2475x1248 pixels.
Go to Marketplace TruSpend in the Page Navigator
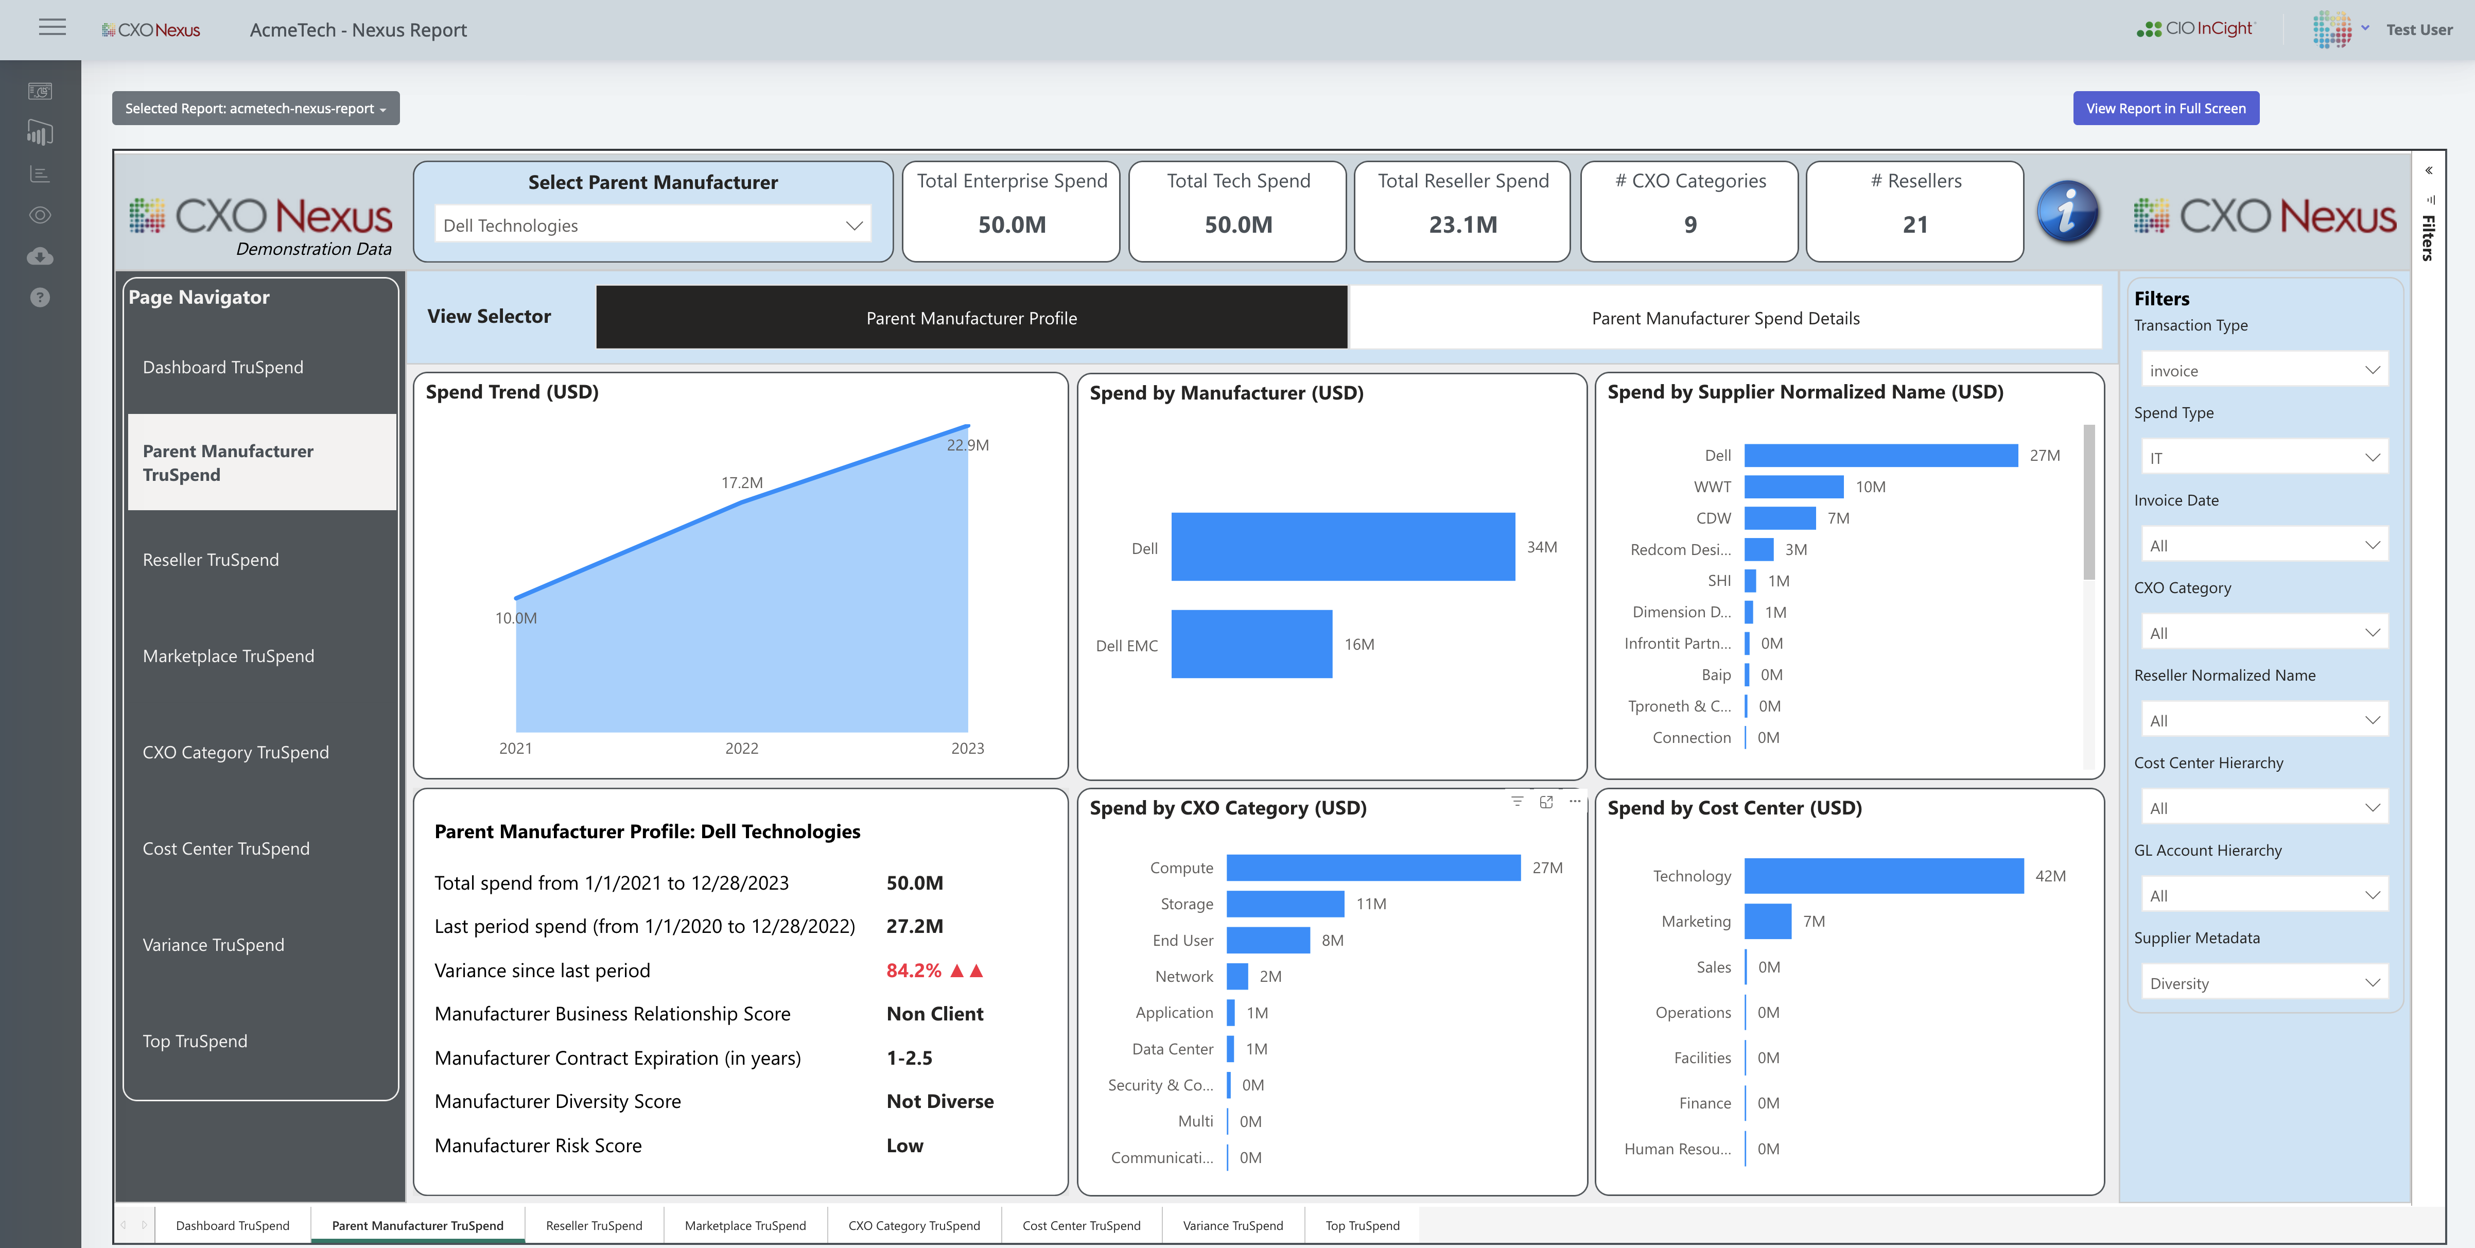click(x=262, y=655)
